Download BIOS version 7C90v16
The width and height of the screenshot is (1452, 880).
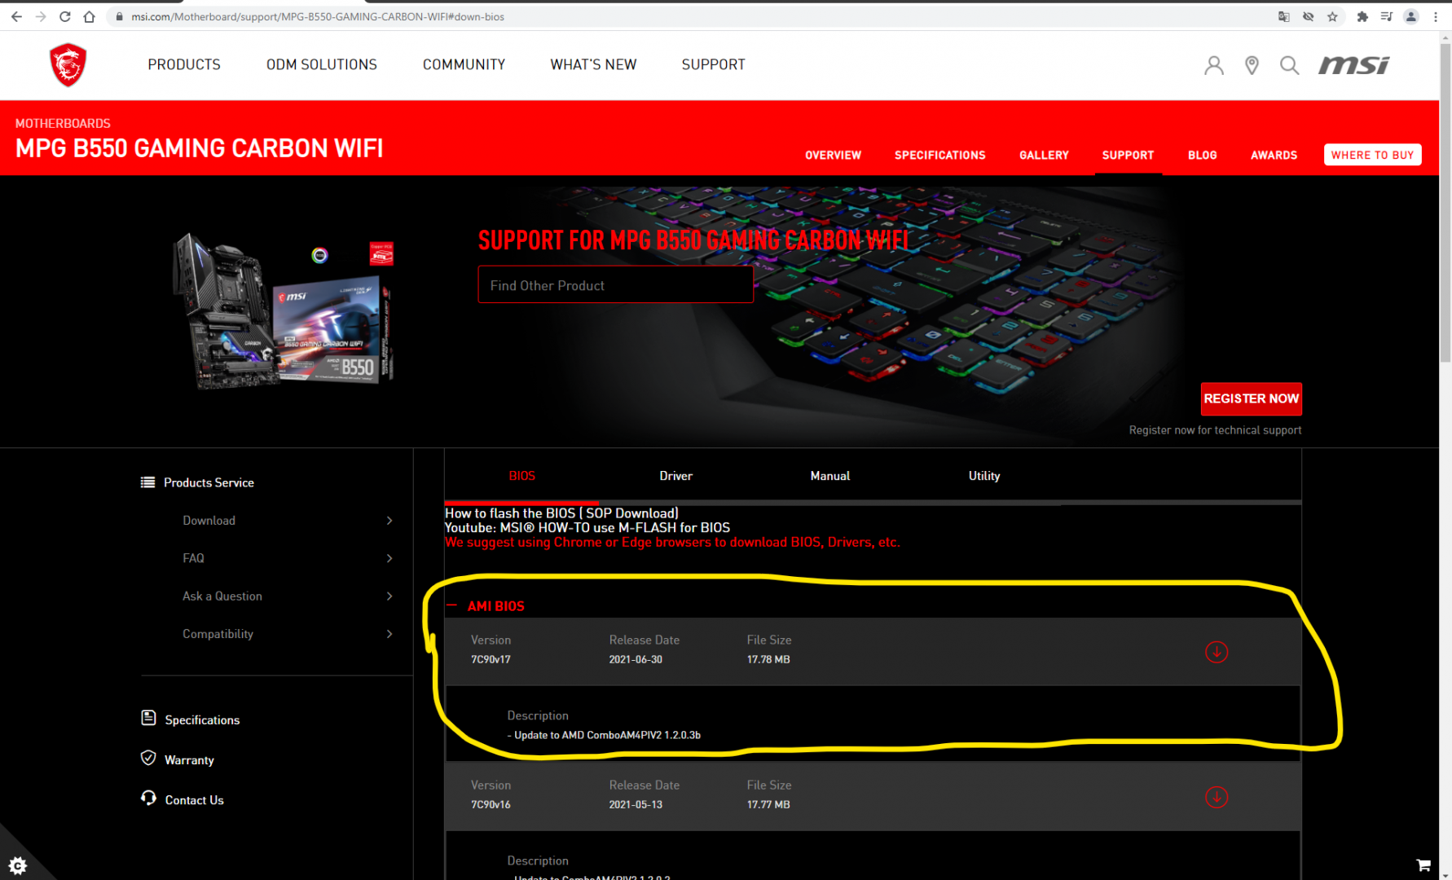[x=1217, y=797]
